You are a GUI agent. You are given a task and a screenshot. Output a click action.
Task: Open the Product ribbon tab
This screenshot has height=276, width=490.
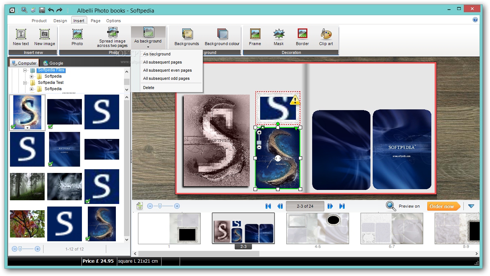[39, 21]
